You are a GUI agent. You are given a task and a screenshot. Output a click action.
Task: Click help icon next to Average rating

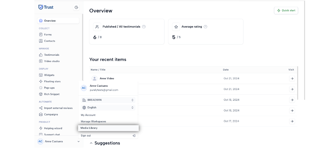205,27
